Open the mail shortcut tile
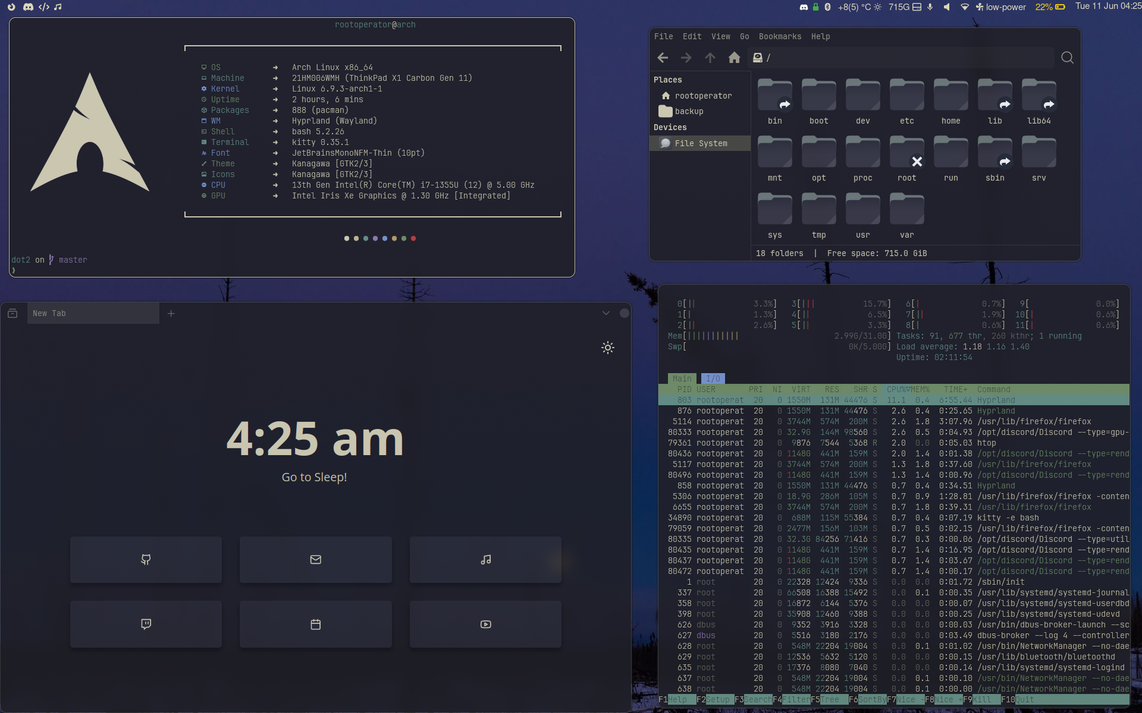1142x713 pixels. [315, 560]
